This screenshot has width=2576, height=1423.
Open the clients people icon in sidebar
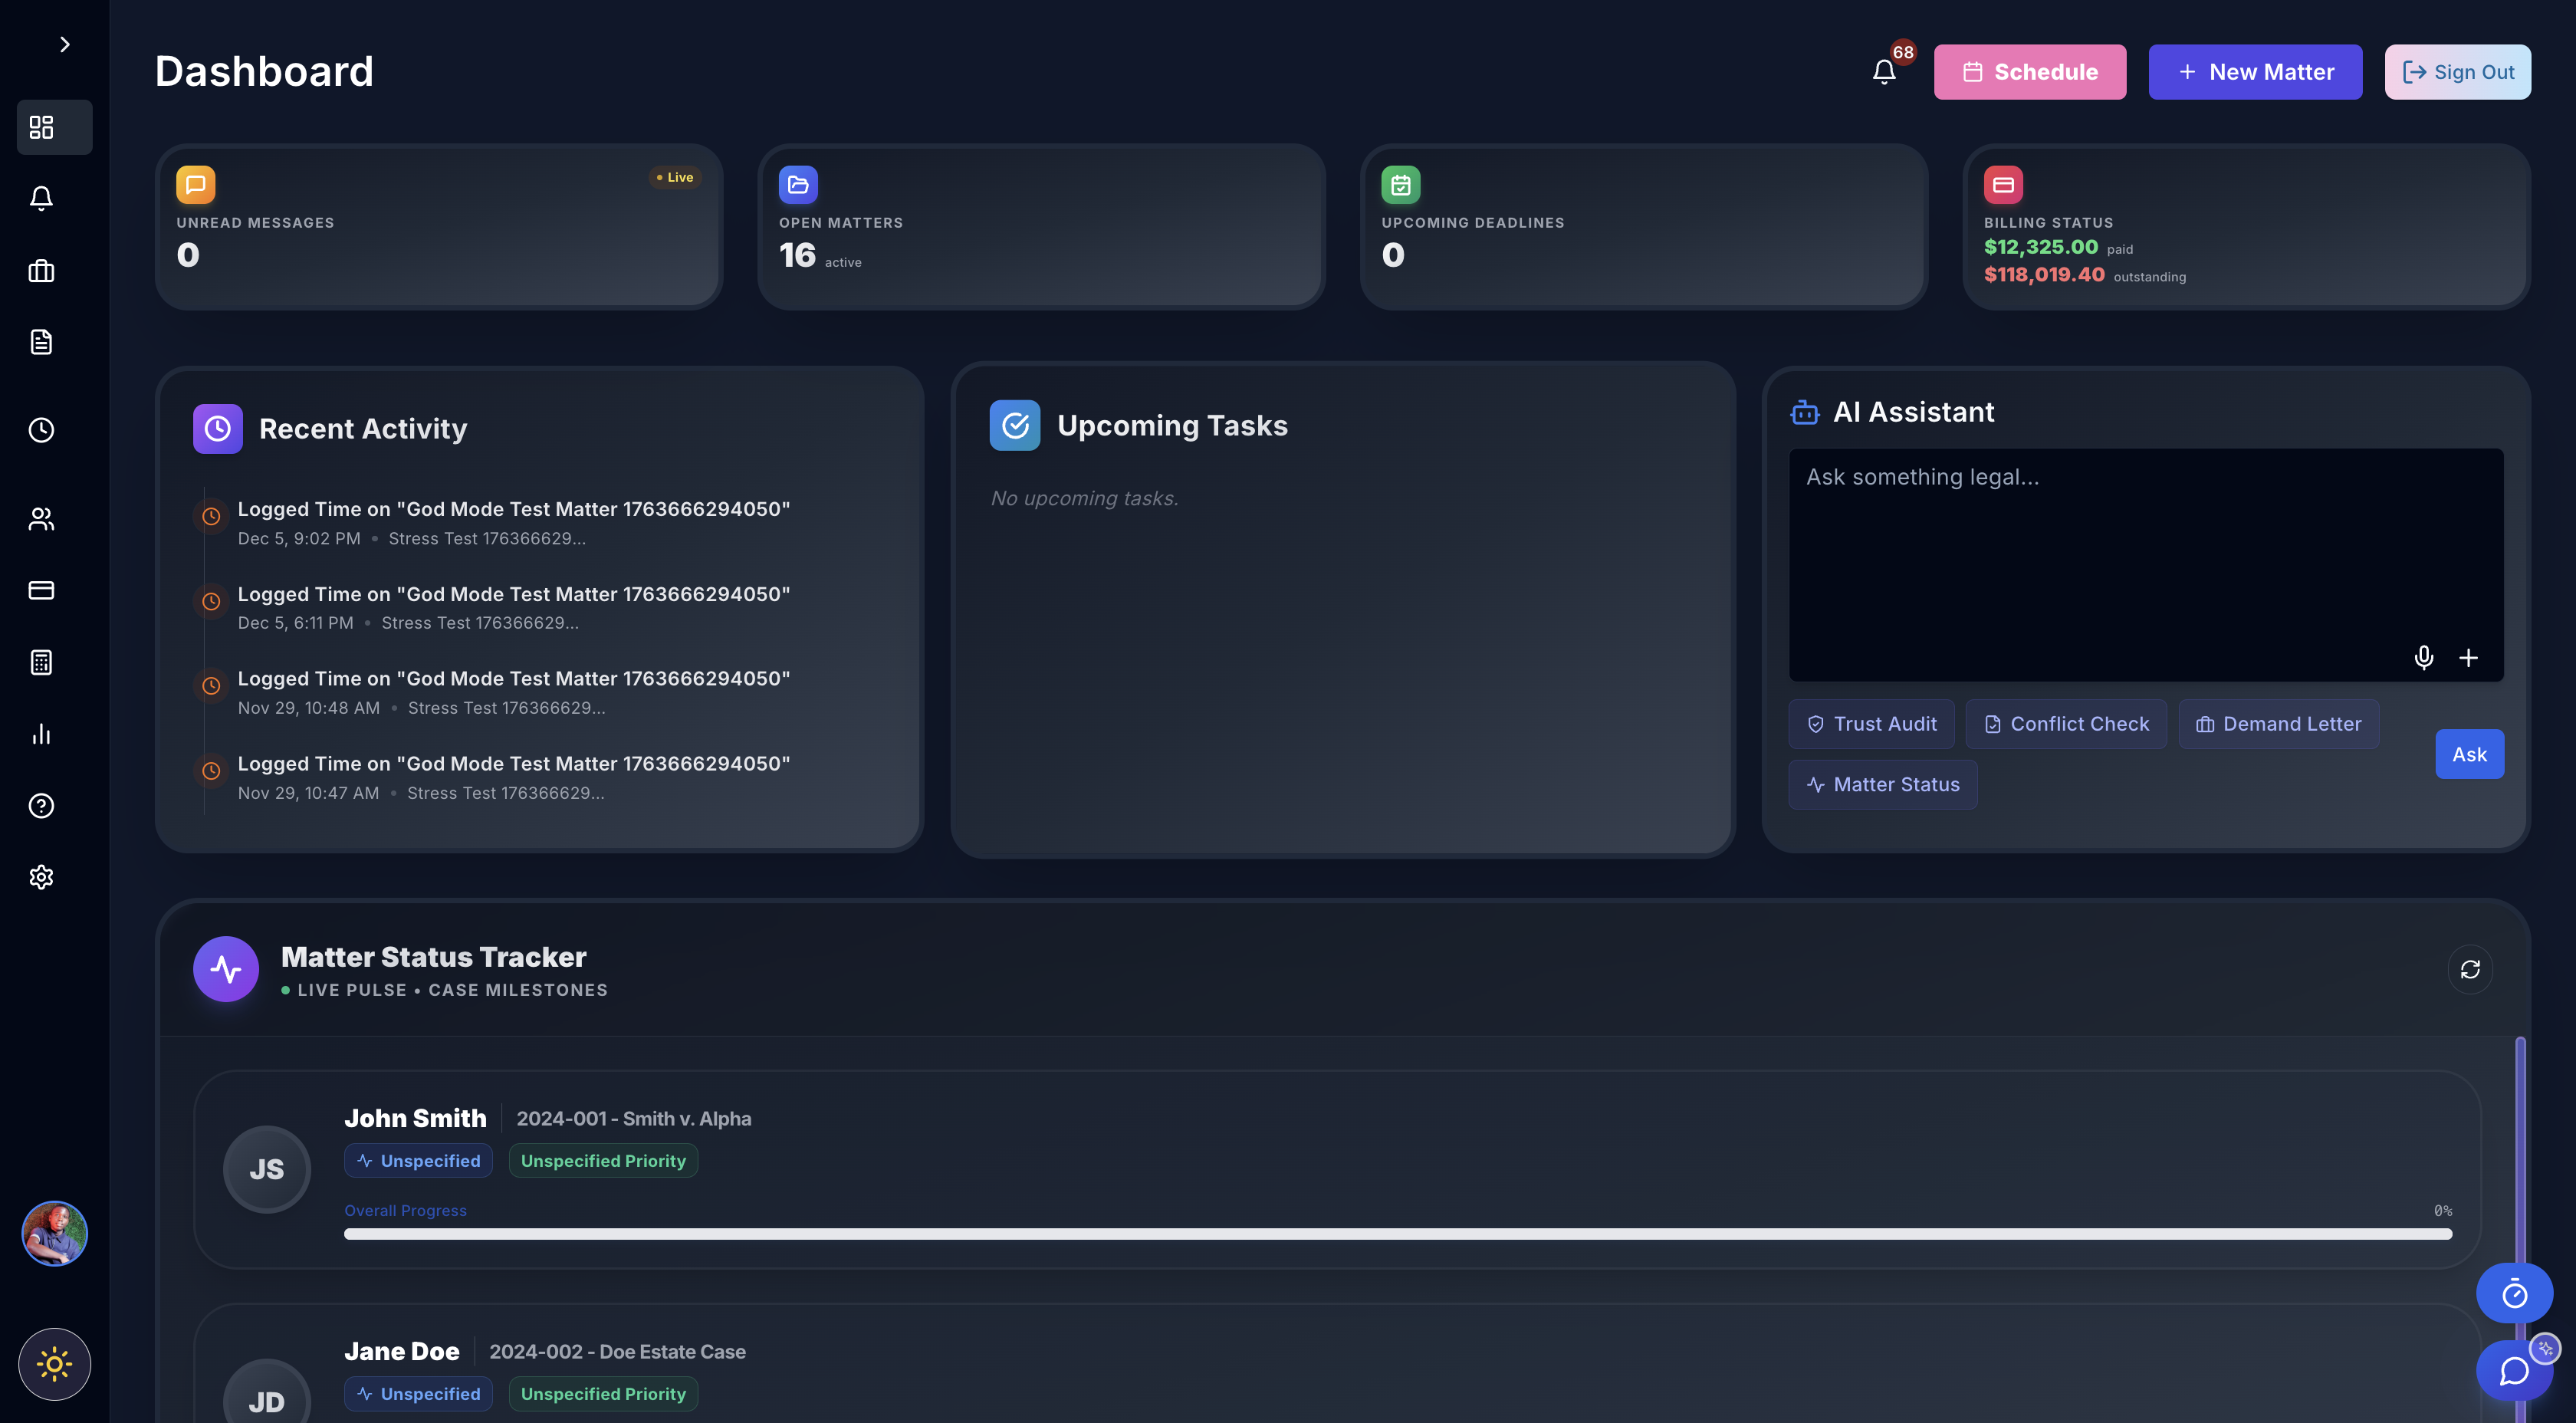[x=41, y=519]
